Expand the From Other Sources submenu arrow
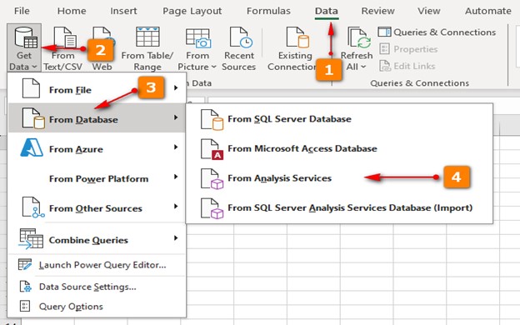The height and width of the screenshot is (325, 520). [x=176, y=207]
